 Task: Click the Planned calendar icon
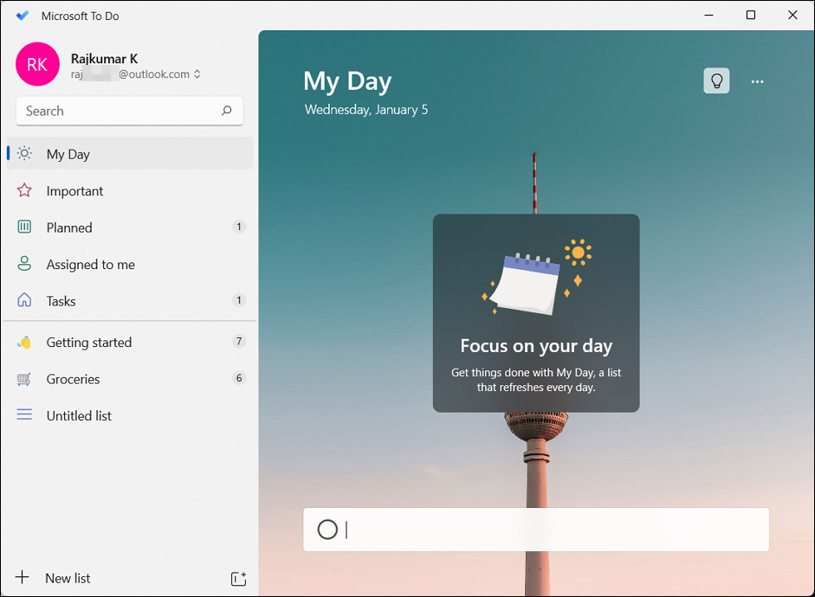pyautogui.click(x=24, y=227)
